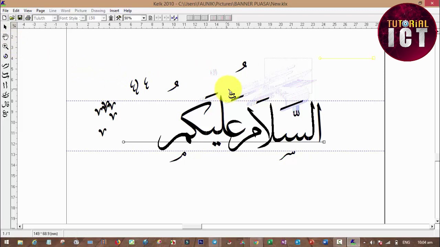
Task: Click the horizontal scrollbar left arrow
Action: click(x=20, y=226)
